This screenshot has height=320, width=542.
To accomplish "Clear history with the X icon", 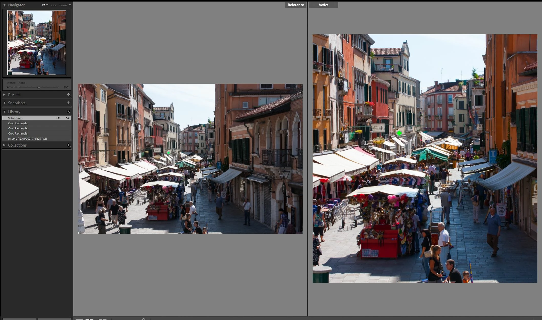I will [69, 112].
